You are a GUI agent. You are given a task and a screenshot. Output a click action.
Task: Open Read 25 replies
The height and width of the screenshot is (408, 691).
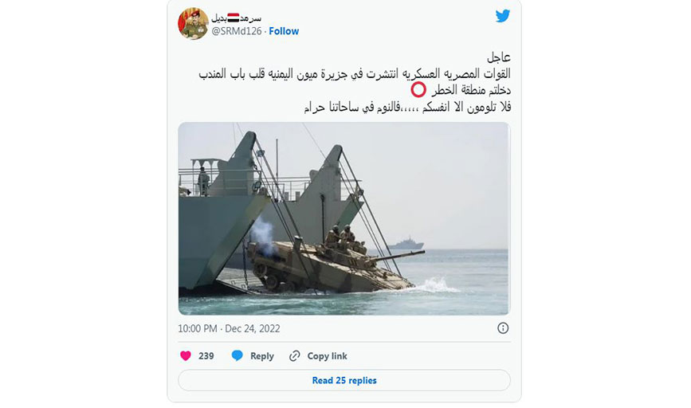[x=344, y=380]
